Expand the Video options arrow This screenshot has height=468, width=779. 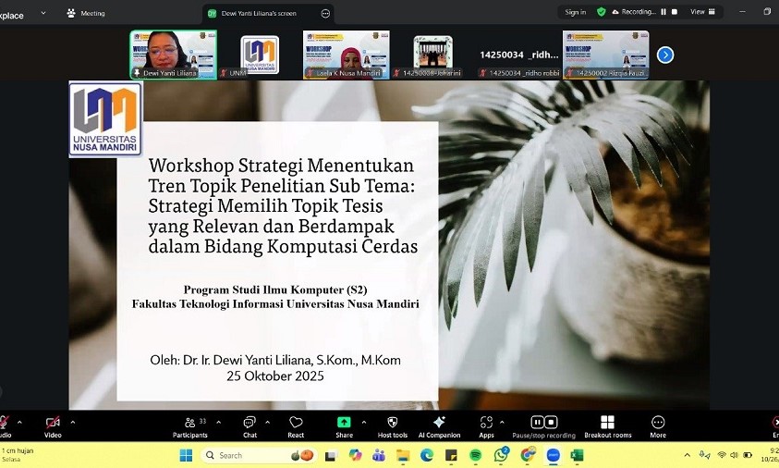(73, 421)
